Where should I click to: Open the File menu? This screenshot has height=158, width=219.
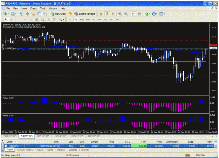(8, 8)
